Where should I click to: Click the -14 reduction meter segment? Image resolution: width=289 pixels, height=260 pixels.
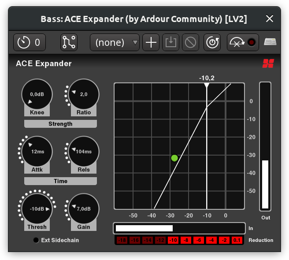coord(148,240)
